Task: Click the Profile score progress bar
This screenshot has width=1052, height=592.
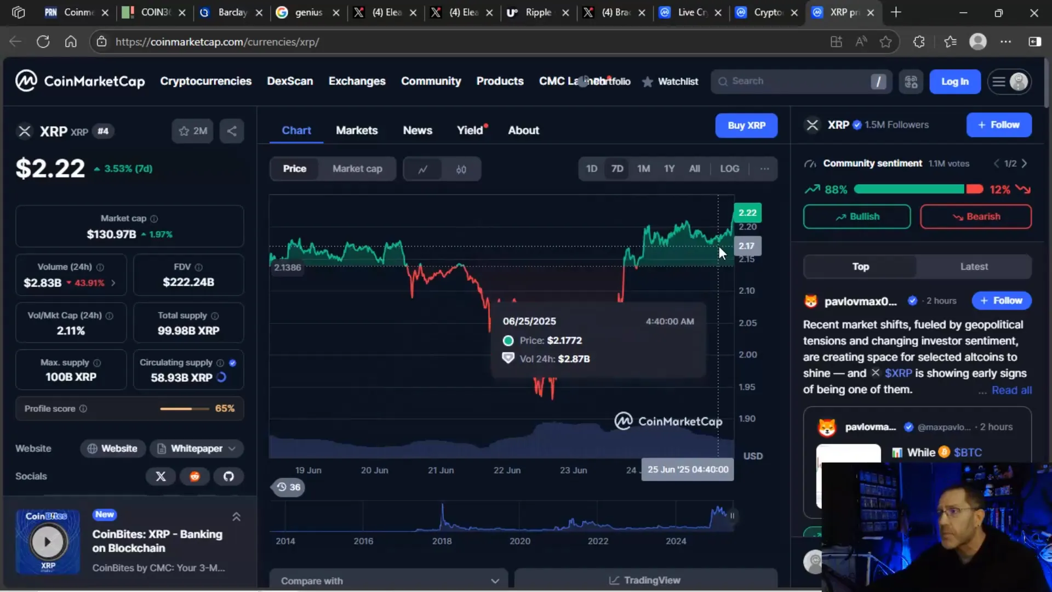Action: click(184, 409)
